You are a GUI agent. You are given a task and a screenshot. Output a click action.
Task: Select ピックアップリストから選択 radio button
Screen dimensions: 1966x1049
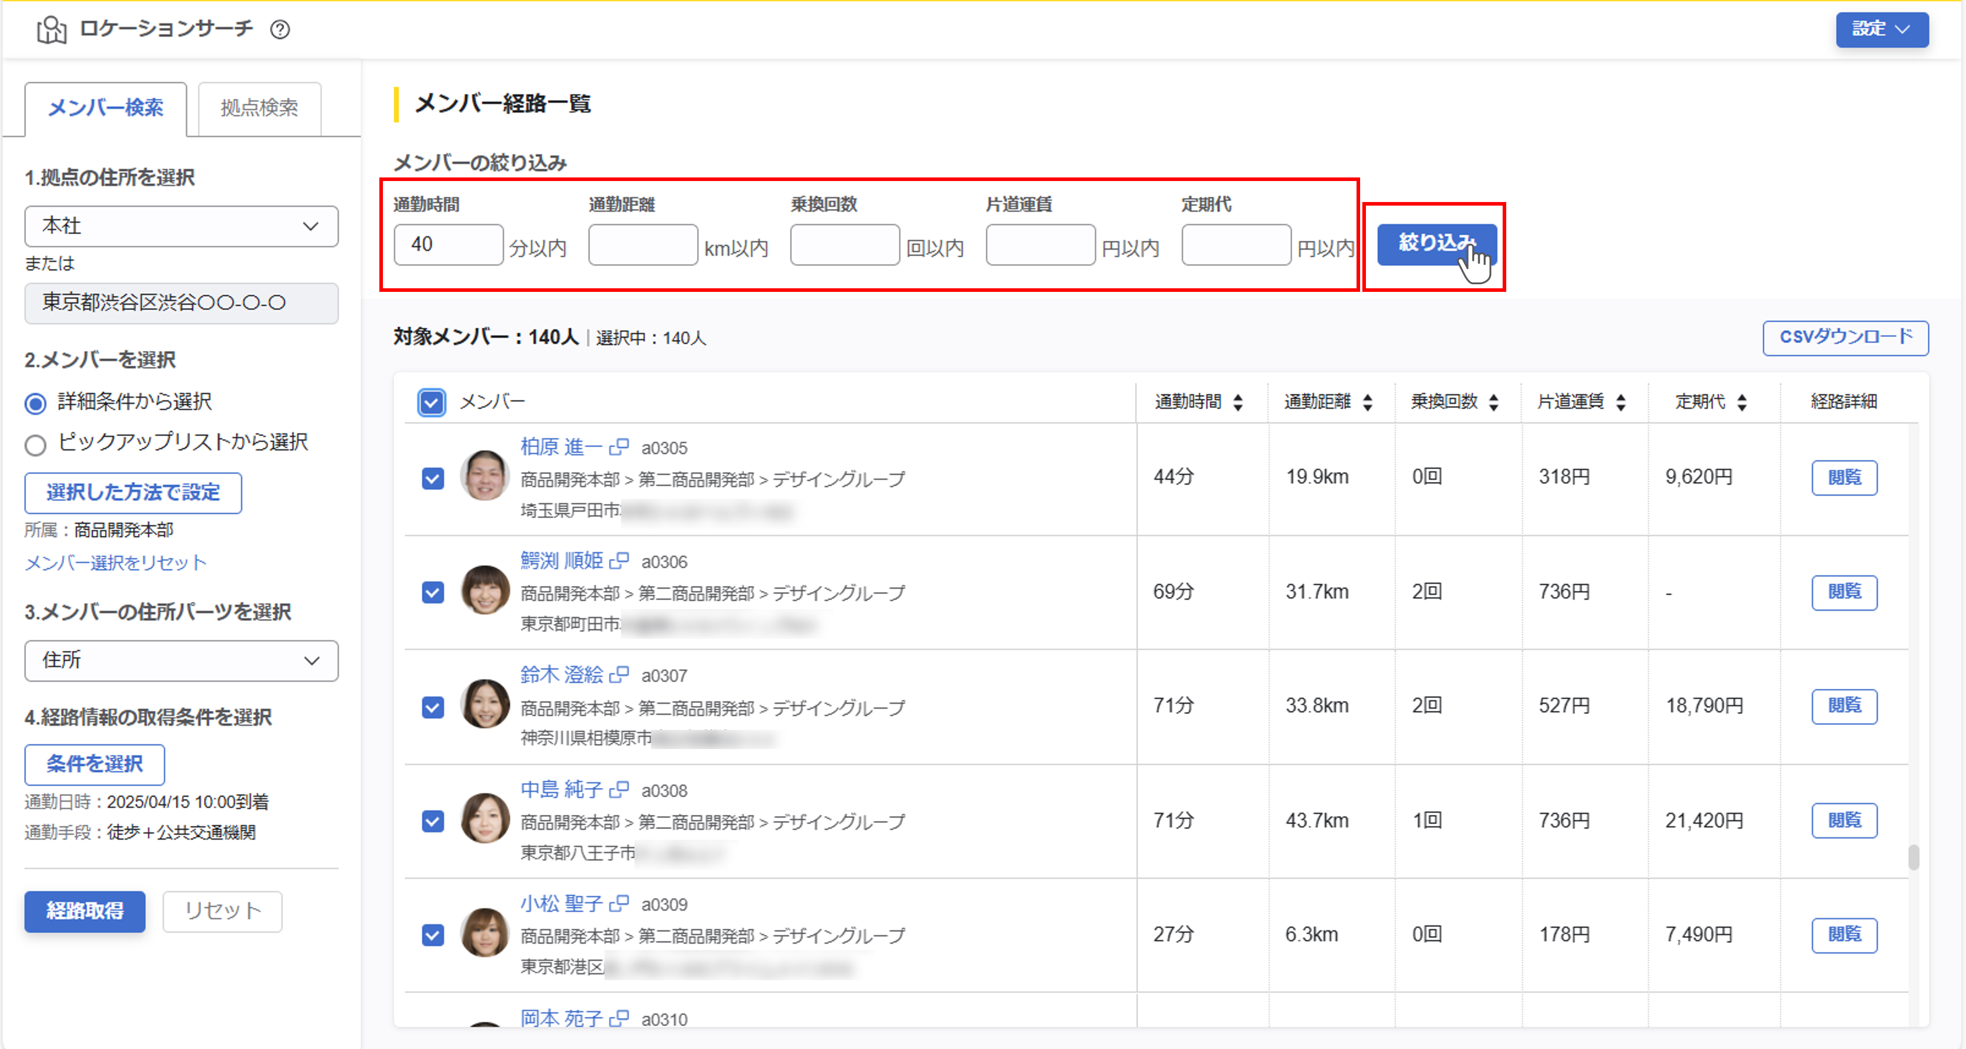pos(35,445)
